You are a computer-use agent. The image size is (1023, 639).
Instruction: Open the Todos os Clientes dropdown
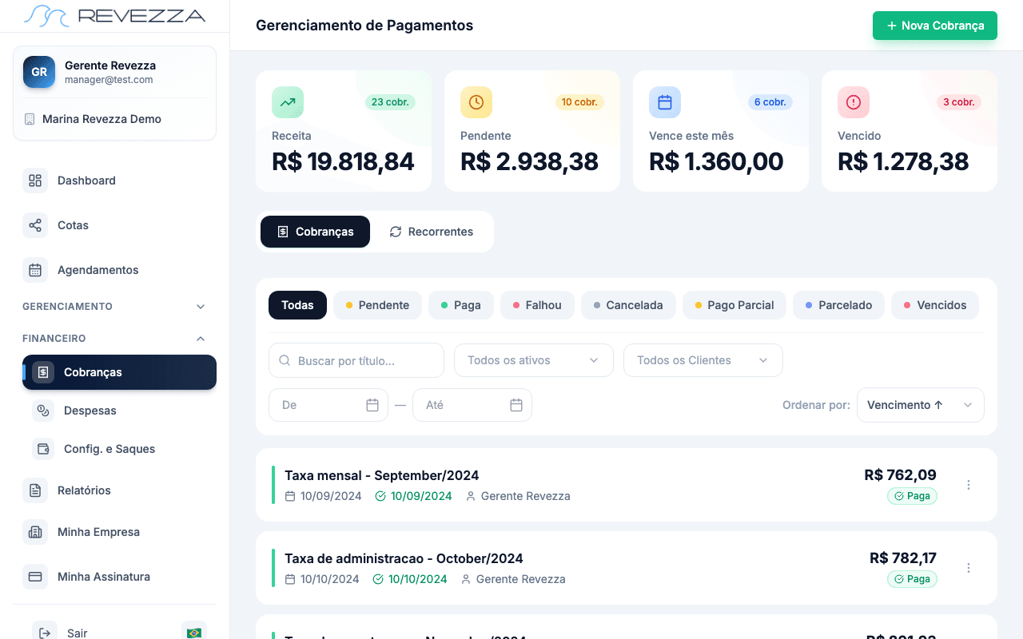point(703,360)
